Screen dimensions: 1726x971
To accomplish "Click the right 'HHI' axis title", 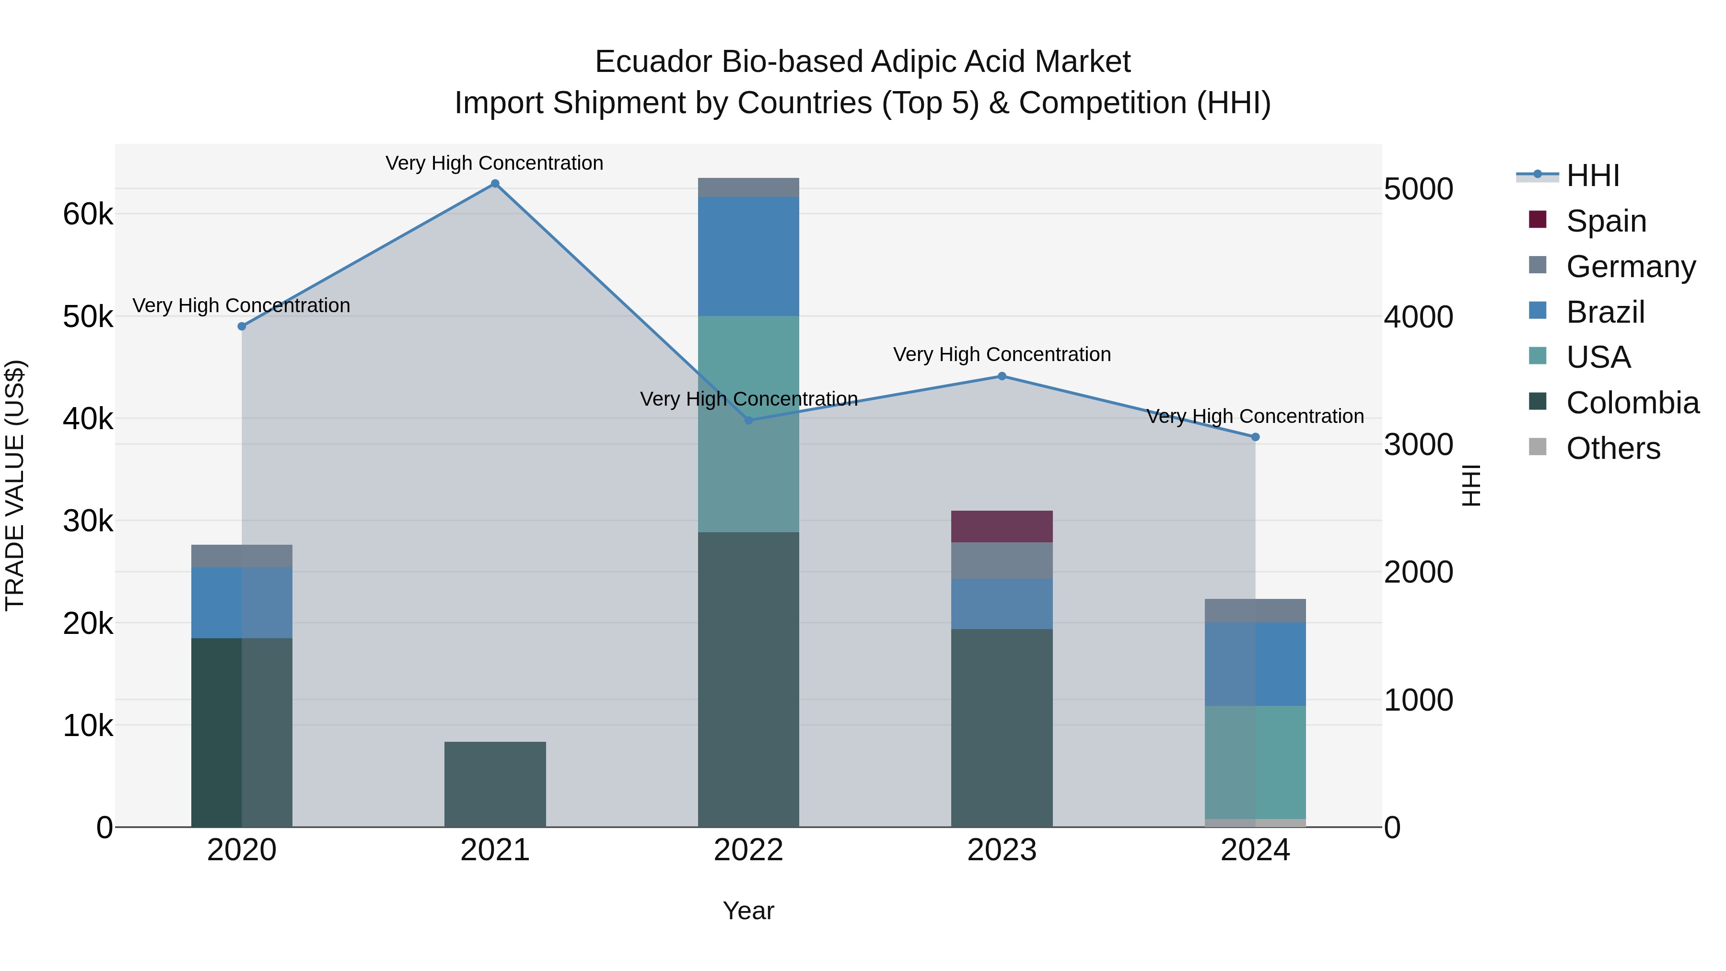I will click(1471, 485).
